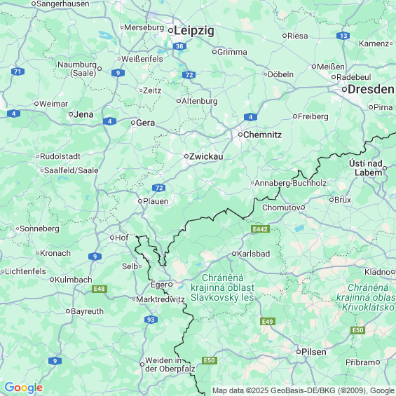Screen dimensions: 396x396
Task: Select the Leipzig city label
Action: (x=194, y=31)
